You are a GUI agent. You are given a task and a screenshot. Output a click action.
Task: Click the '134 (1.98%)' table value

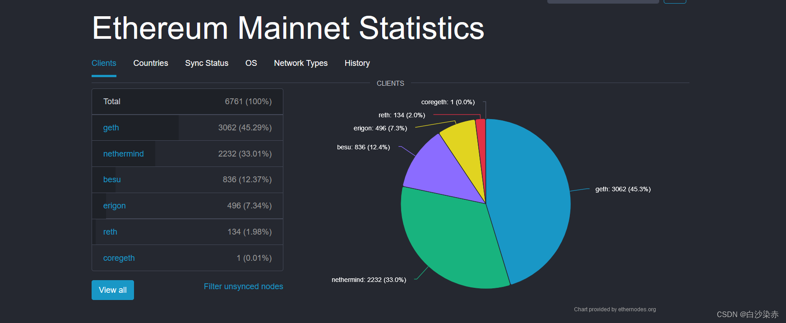pyautogui.click(x=250, y=232)
